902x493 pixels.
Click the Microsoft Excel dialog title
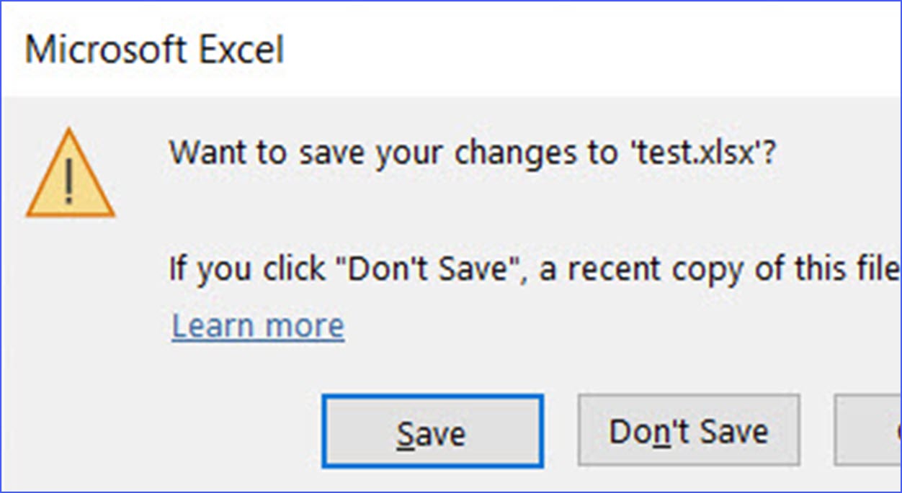[155, 50]
